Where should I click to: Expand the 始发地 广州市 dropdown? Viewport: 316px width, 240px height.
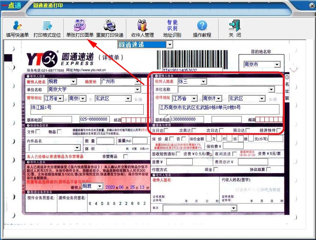[138, 82]
